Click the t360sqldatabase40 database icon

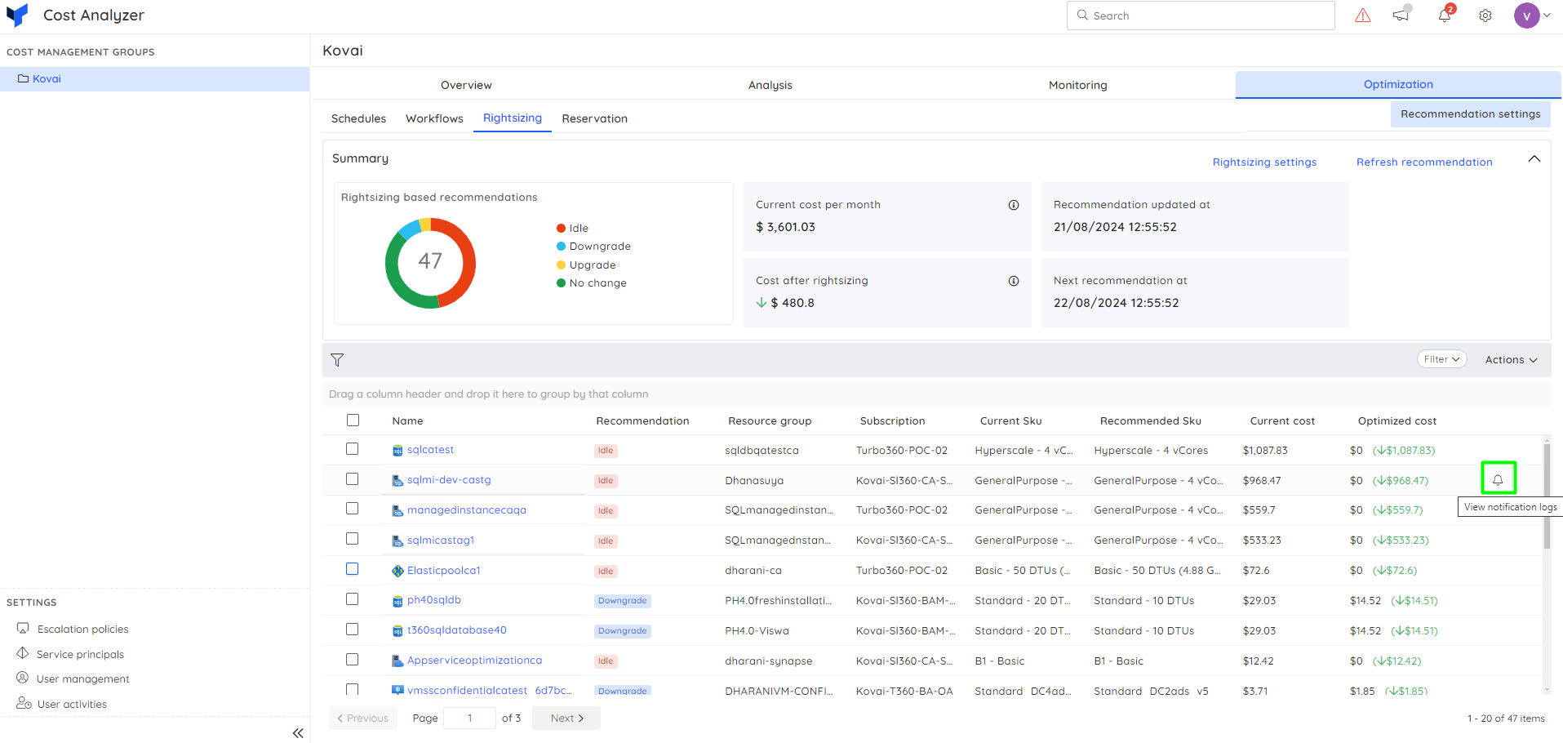pos(397,630)
